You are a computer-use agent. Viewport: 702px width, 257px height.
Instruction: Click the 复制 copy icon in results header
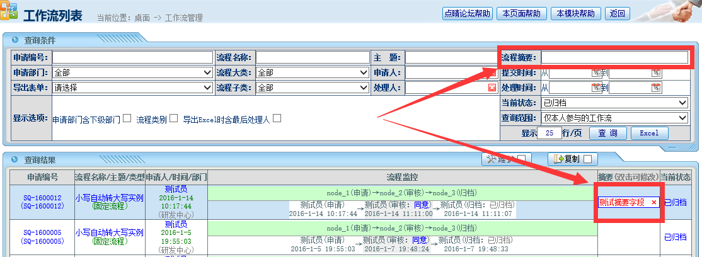(558, 159)
